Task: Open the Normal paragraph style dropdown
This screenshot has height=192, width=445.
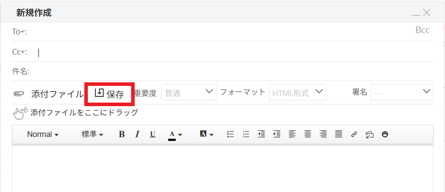Action: [43, 134]
